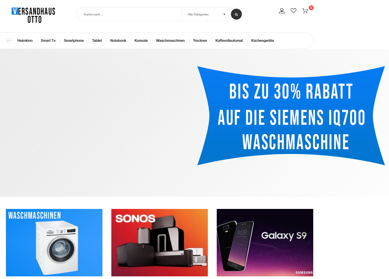Open the Galaxy S9 promo tile
Screen dimensions: 389x279
tap(265, 242)
